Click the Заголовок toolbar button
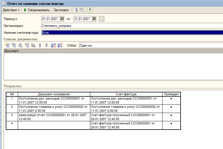223x149 pixels. (x=61, y=10)
